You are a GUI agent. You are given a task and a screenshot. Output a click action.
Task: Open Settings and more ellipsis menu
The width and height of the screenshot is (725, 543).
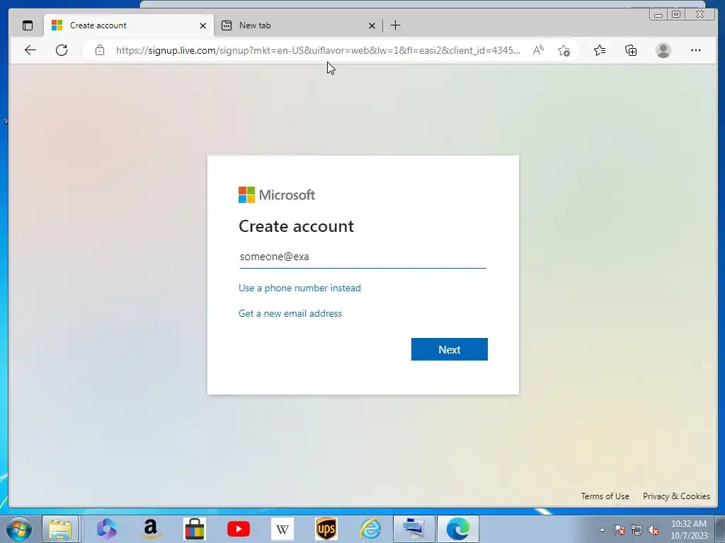pyautogui.click(x=695, y=50)
